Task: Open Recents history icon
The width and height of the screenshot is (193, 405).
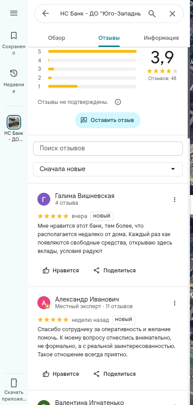Action: coord(14,73)
